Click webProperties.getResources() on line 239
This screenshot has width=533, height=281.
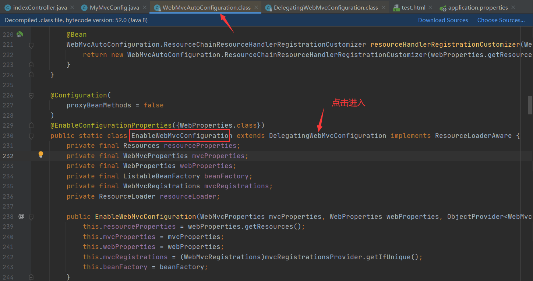(244, 227)
